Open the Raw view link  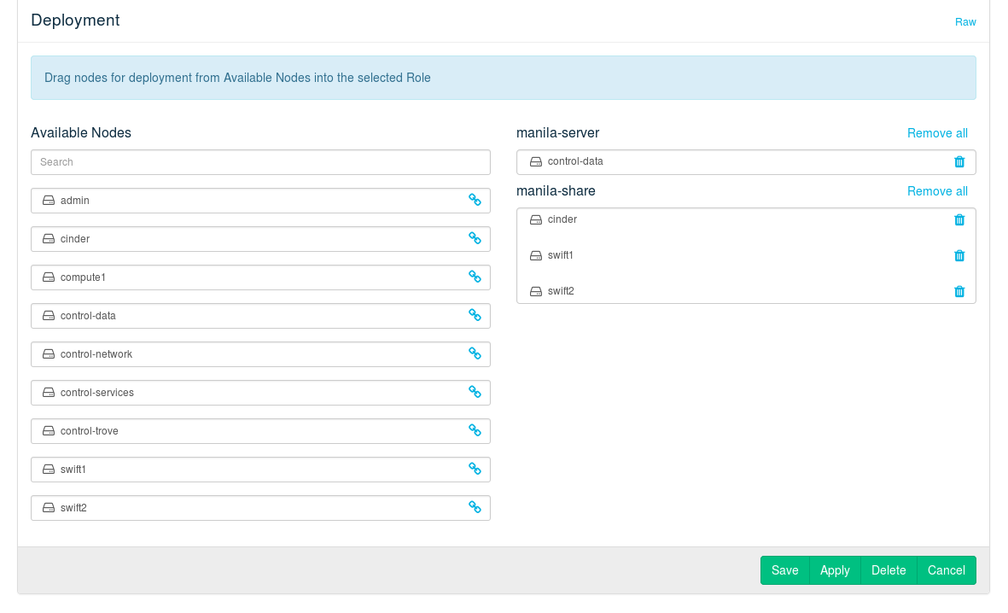(965, 22)
